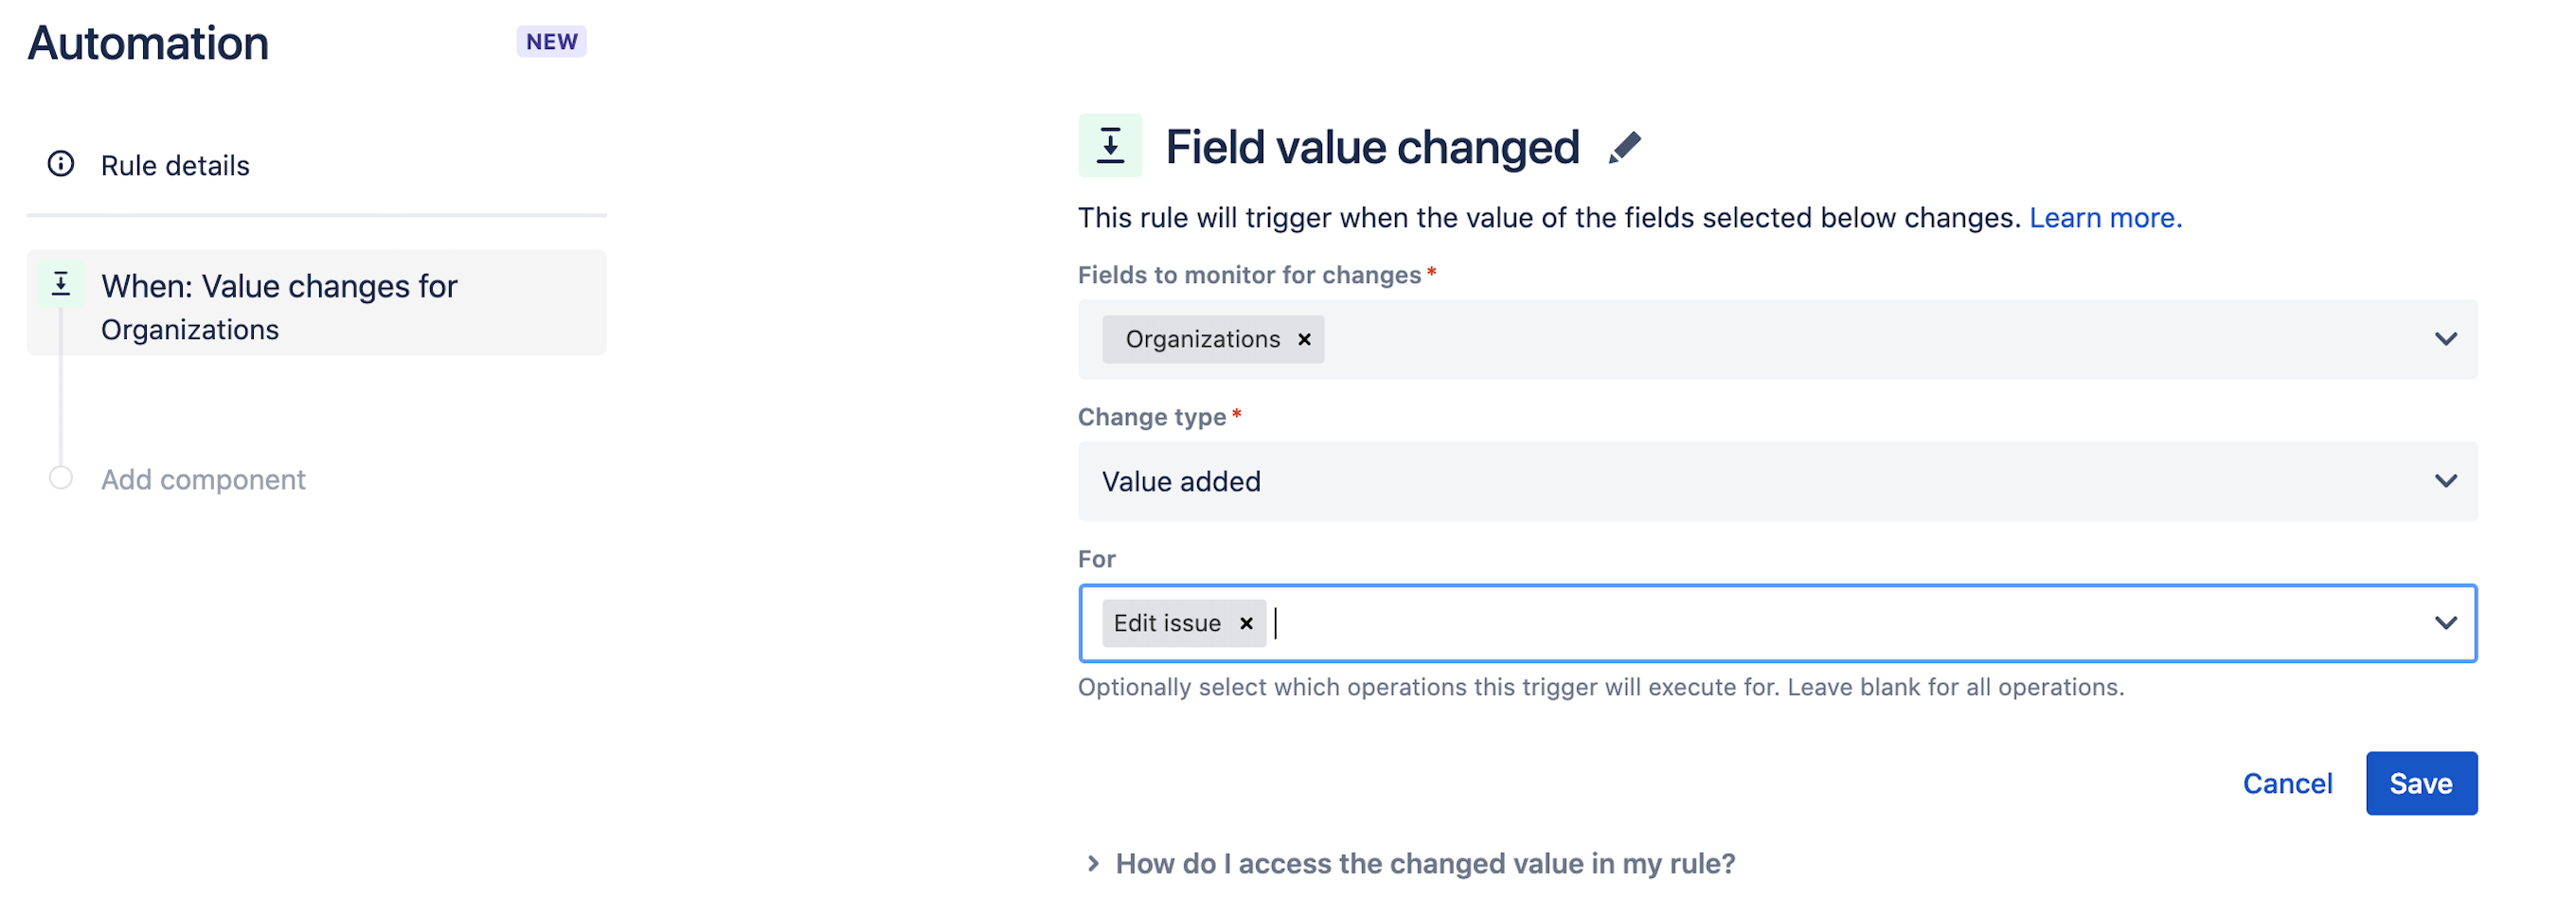This screenshot has height=917, width=2576.
Task: Click the empty circle beside Add component
Action: (x=60, y=478)
